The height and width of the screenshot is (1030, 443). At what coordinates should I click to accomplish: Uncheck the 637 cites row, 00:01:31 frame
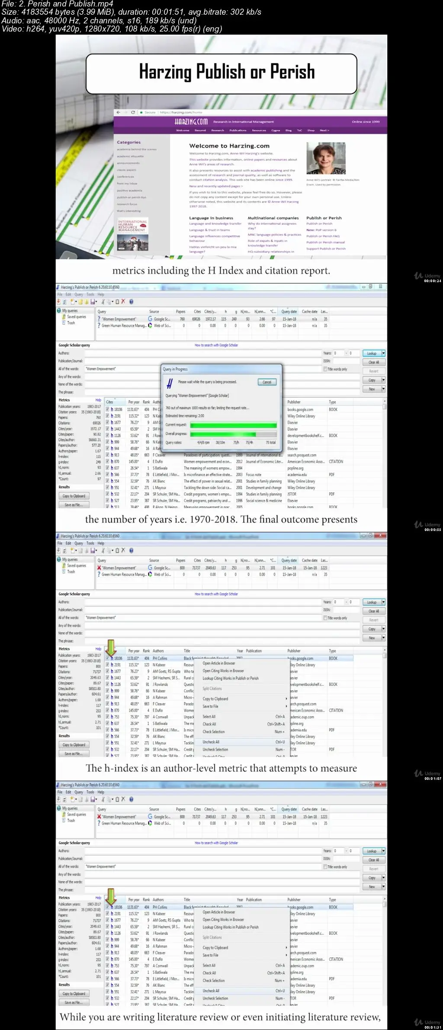pos(108,972)
